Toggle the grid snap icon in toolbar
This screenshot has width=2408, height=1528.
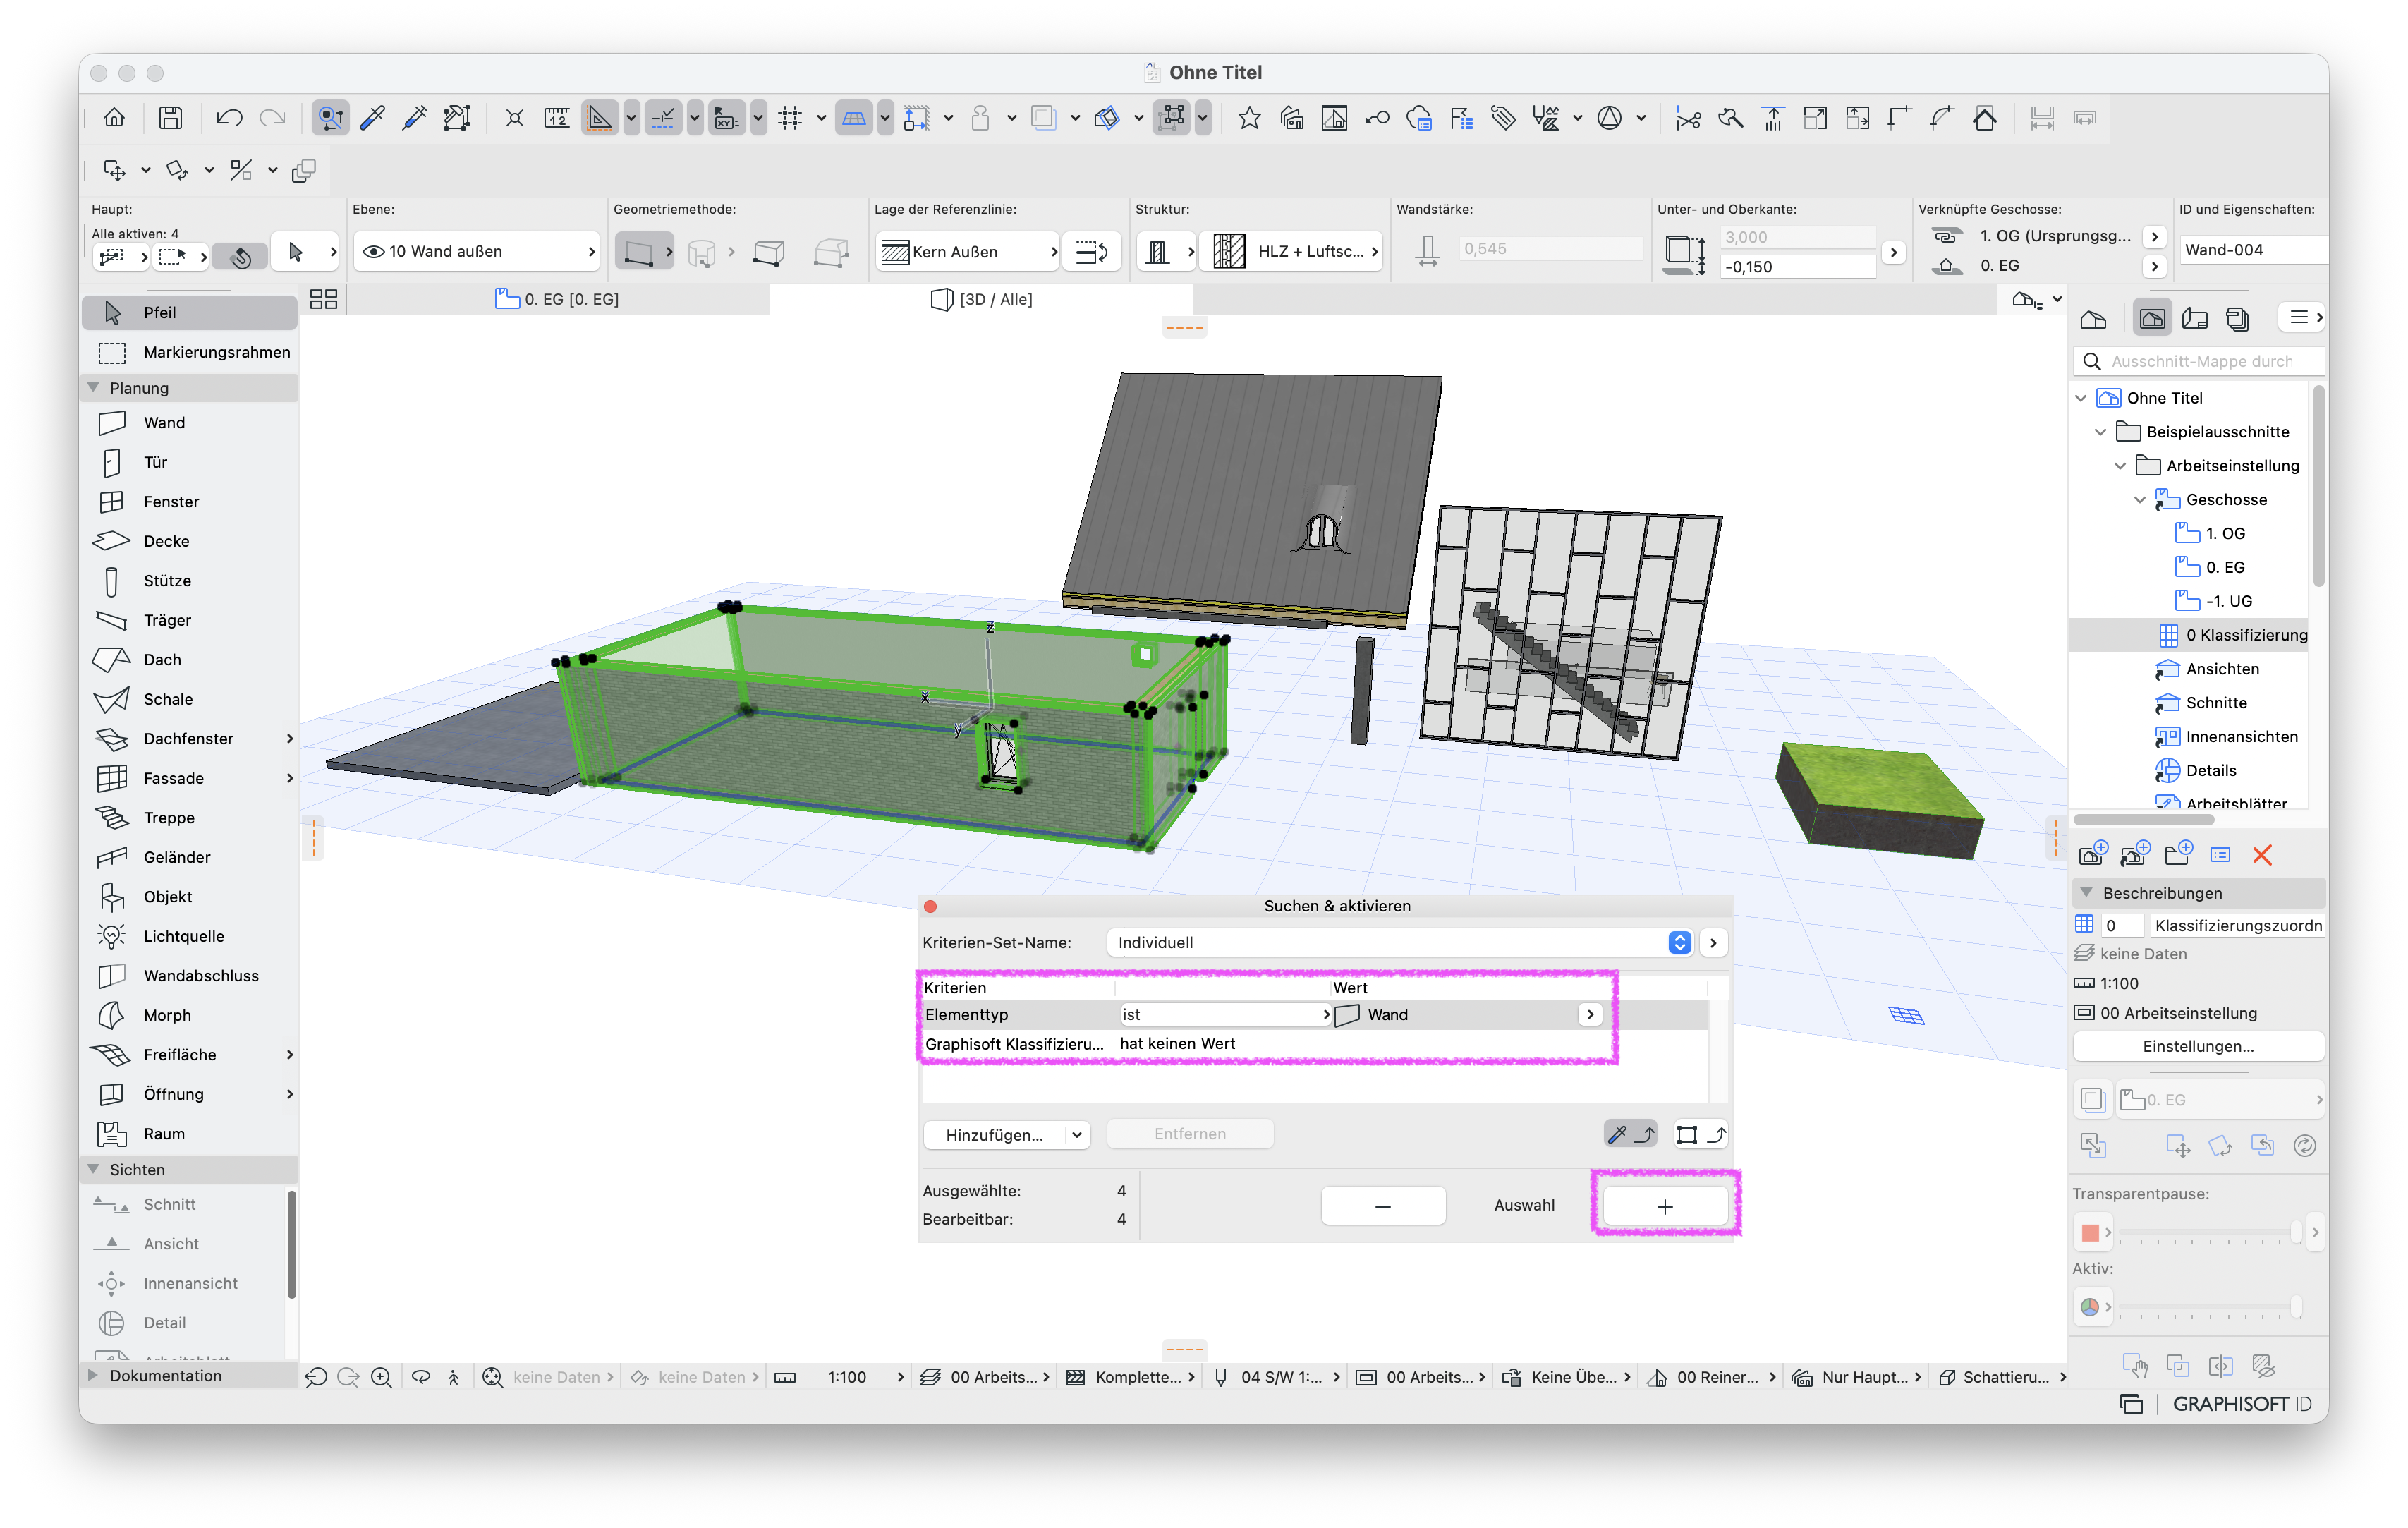(x=791, y=118)
